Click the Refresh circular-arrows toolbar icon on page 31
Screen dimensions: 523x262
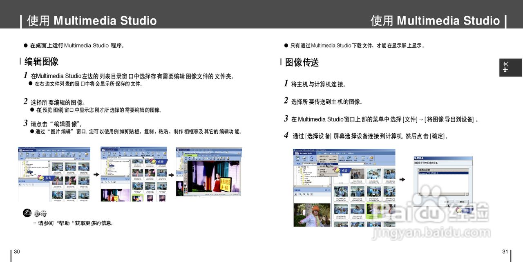pyautogui.click(x=312, y=158)
